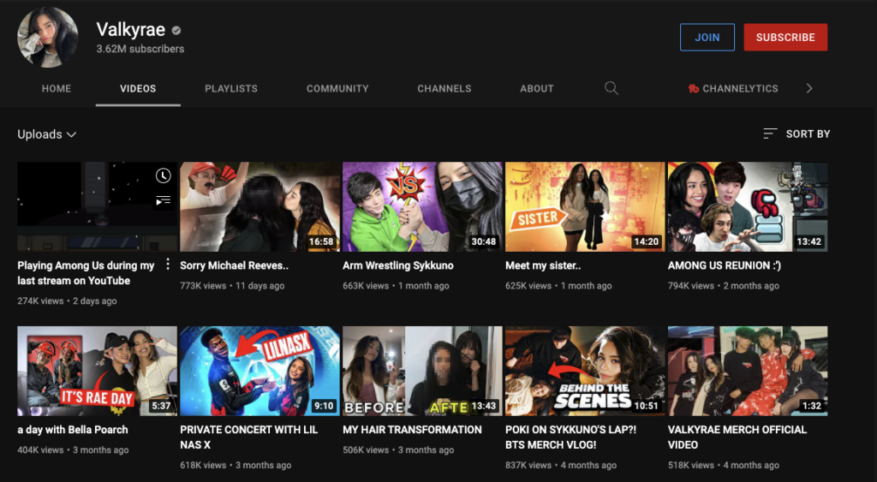Expand the Uploads dropdown

[x=47, y=134]
